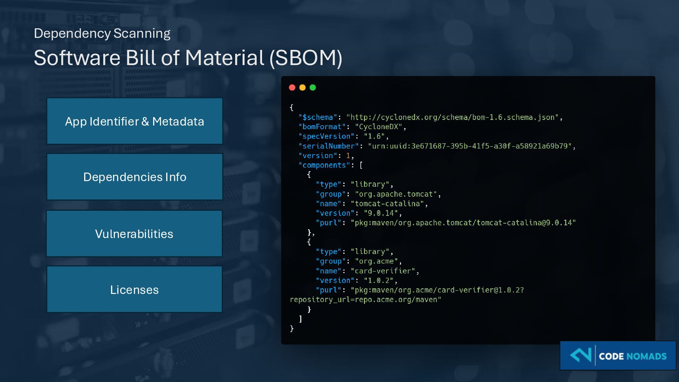
Task: Click the "tomcat-catalina" name value
Action: tap(387, 204)
